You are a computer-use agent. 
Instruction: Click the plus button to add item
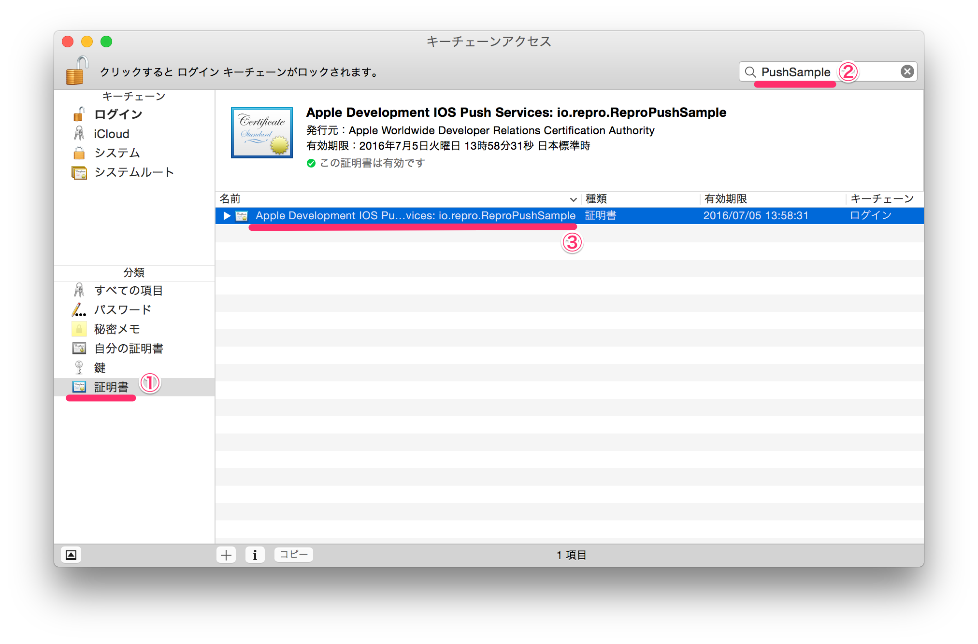(x=226, y=555)
